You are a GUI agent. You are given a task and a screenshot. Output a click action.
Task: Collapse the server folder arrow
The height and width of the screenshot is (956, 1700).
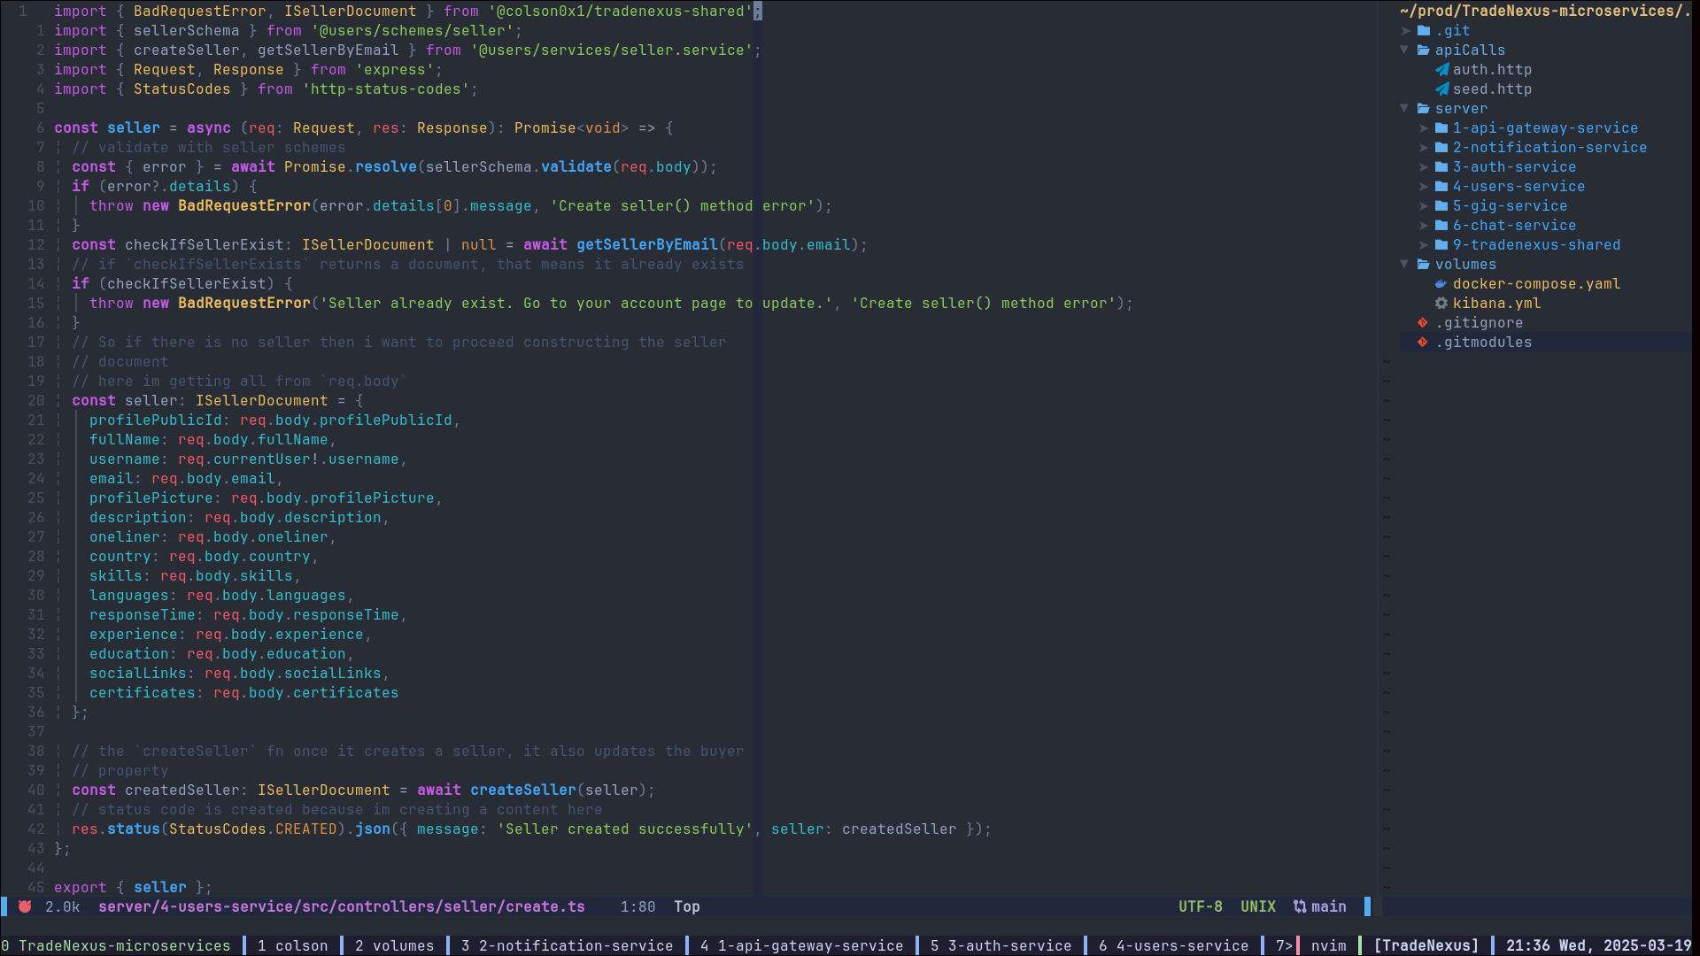[1405, 109]
